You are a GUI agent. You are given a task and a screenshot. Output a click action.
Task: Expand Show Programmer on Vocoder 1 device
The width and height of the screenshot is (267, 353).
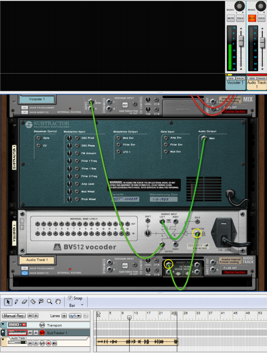coord(25,107)
